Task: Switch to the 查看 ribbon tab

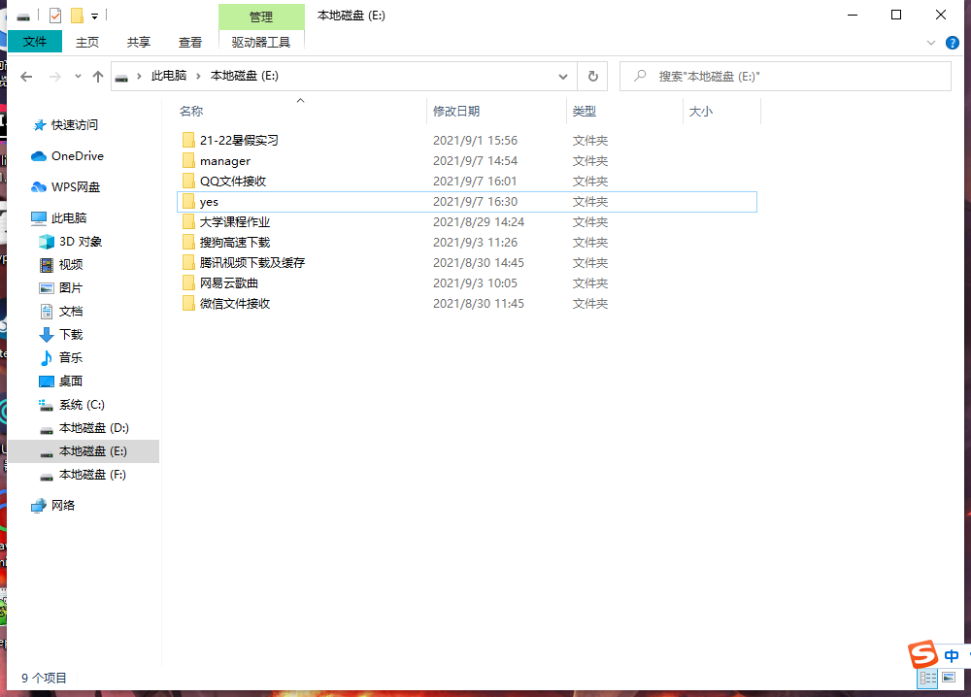Action: coord(189,42)
